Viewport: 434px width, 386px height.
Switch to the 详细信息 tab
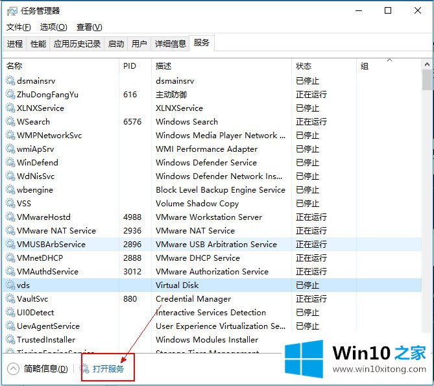click(170, 43)
